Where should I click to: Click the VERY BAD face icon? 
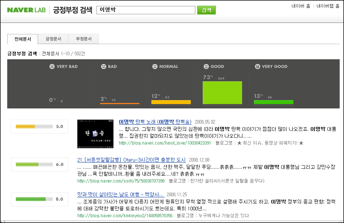click(52, 66)
